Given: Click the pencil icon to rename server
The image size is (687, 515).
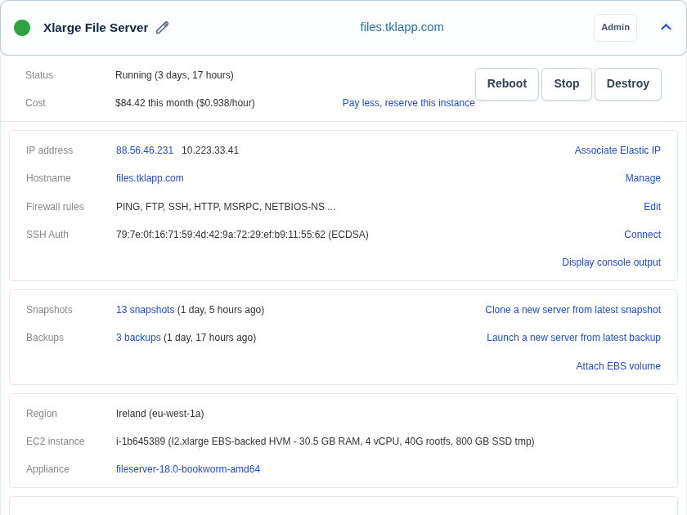Looking at the screenshot, I should click(x=162, y=28).
